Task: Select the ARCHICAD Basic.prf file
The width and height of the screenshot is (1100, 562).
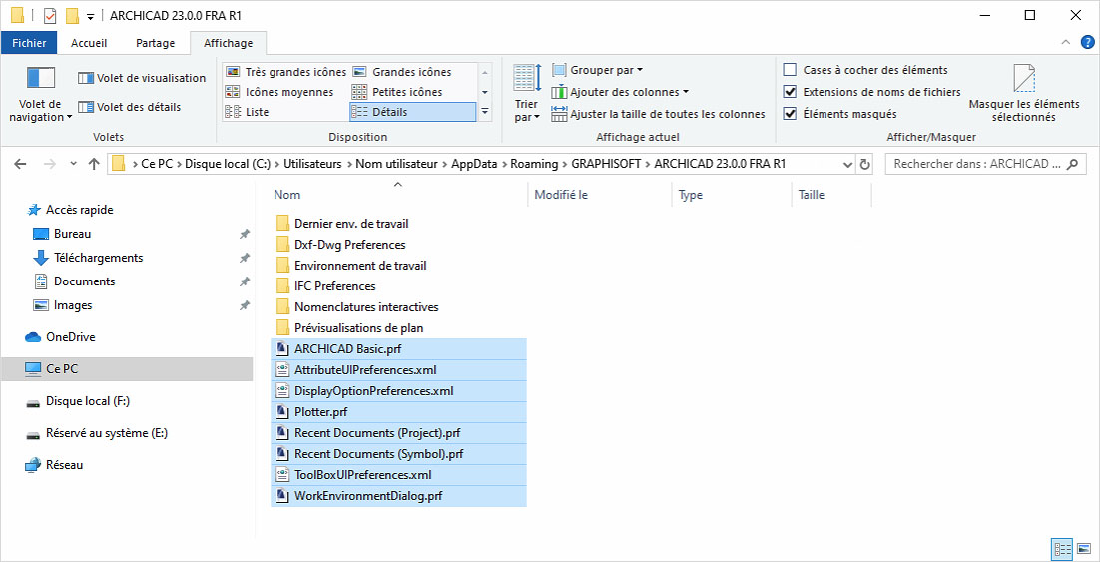Action: point(398,348)
